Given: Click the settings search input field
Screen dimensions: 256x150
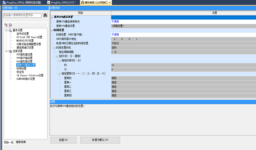Looking at the screenshot, I should 22,15.
